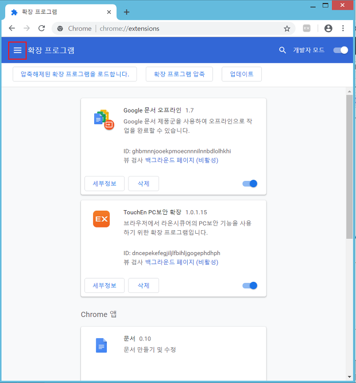Click the address bar showing chrome://extensions

point(173,29)
